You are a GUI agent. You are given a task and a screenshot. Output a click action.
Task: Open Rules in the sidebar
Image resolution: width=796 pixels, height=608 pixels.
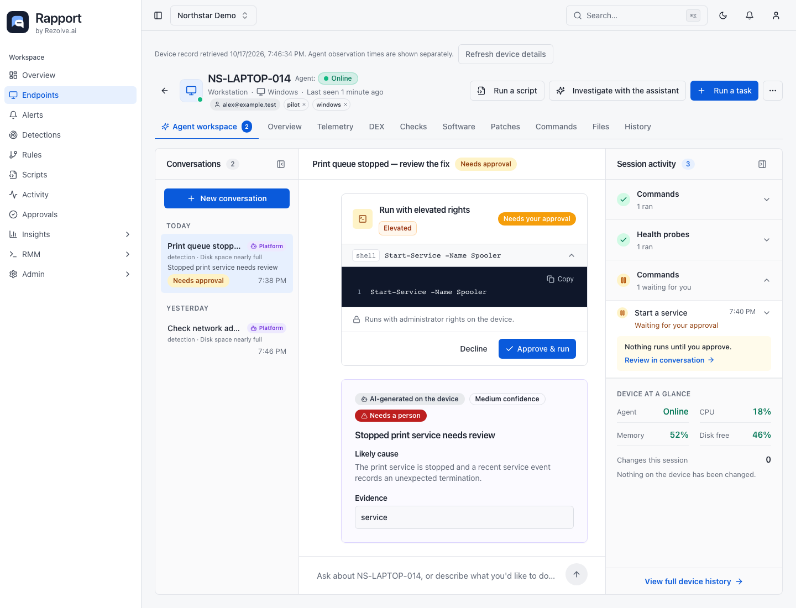point(70,155)
